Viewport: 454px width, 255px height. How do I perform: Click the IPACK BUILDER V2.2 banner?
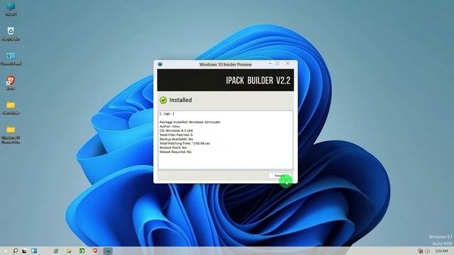coord(226,80)
